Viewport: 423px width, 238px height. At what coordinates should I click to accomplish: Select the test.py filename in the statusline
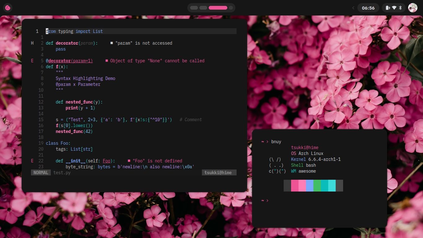[x=62, y=173]
